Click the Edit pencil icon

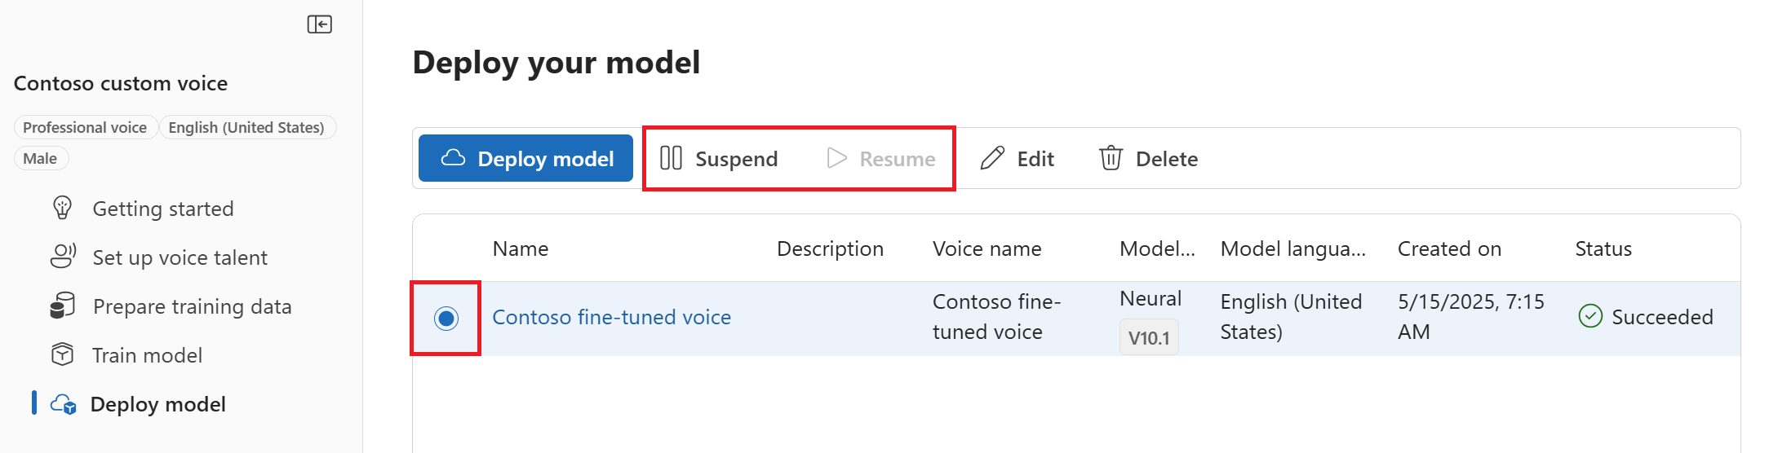pos(992,158)
